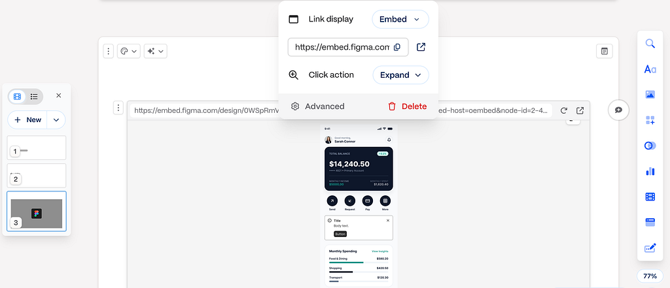Delete the embed via red Delete
This screenshot has height=288, width=670.
pyautogui.click(x=407, y=106)
